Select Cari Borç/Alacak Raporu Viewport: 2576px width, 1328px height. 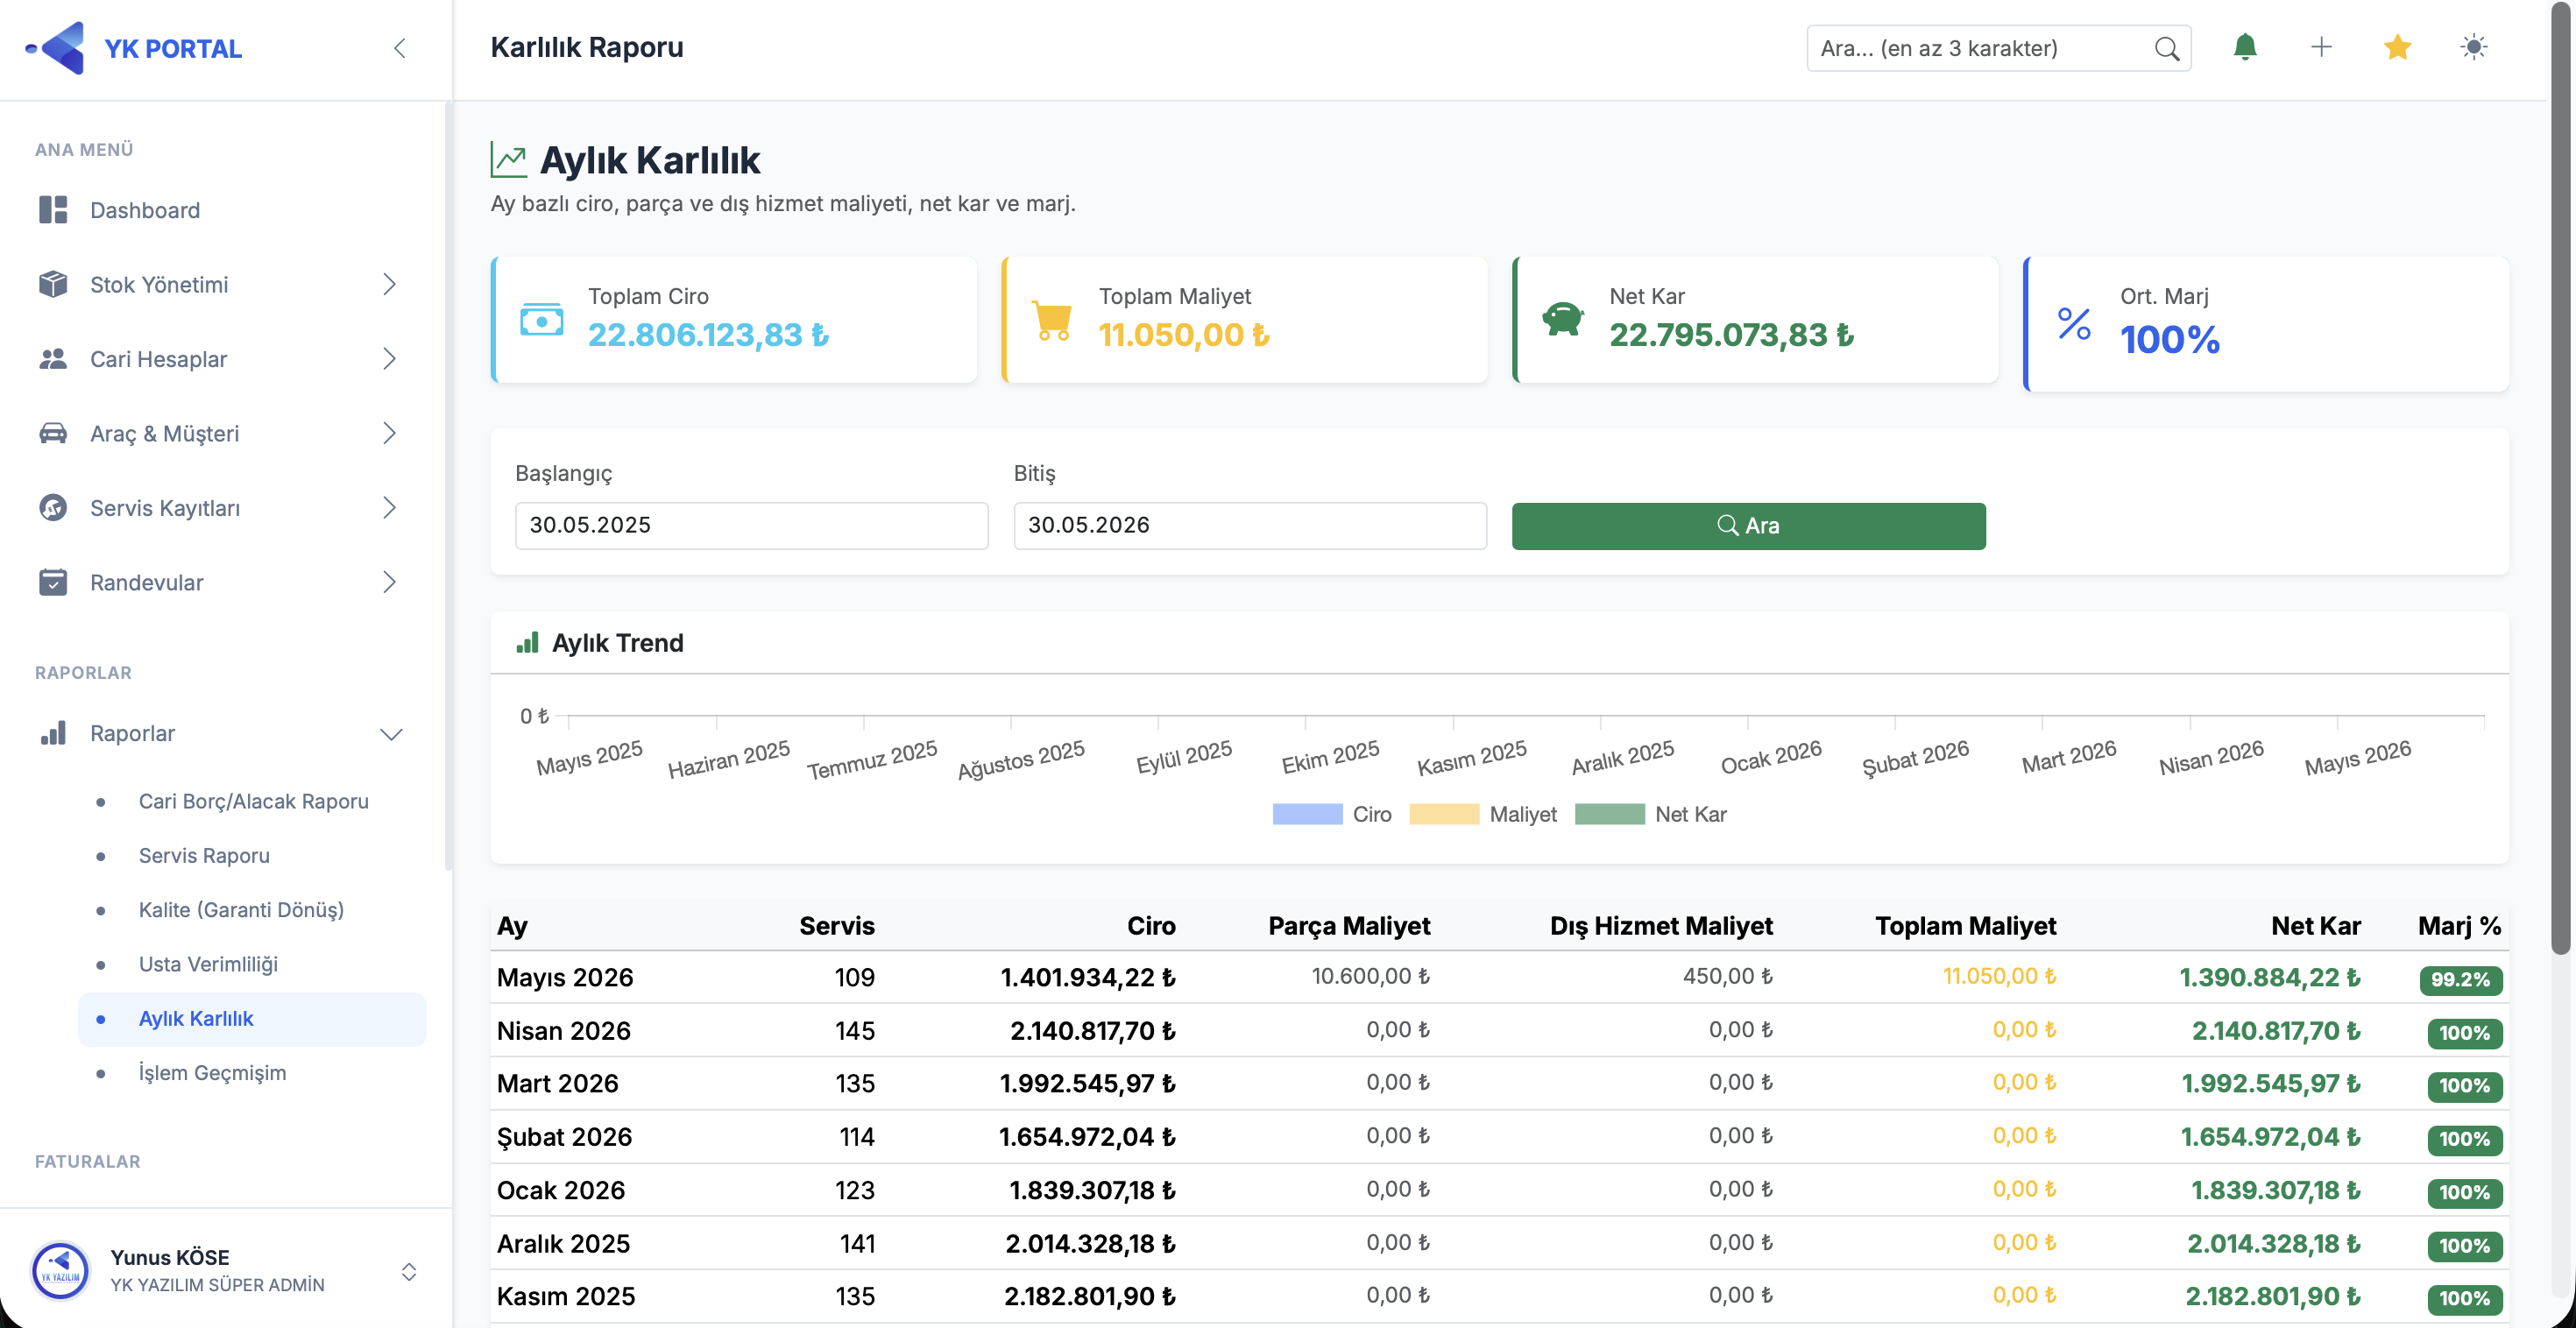(254, 801)
